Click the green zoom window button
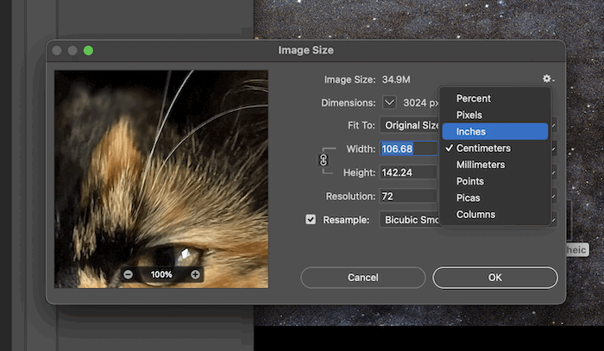The height and width of the screenshot is (351, 604). pos(88,50)
